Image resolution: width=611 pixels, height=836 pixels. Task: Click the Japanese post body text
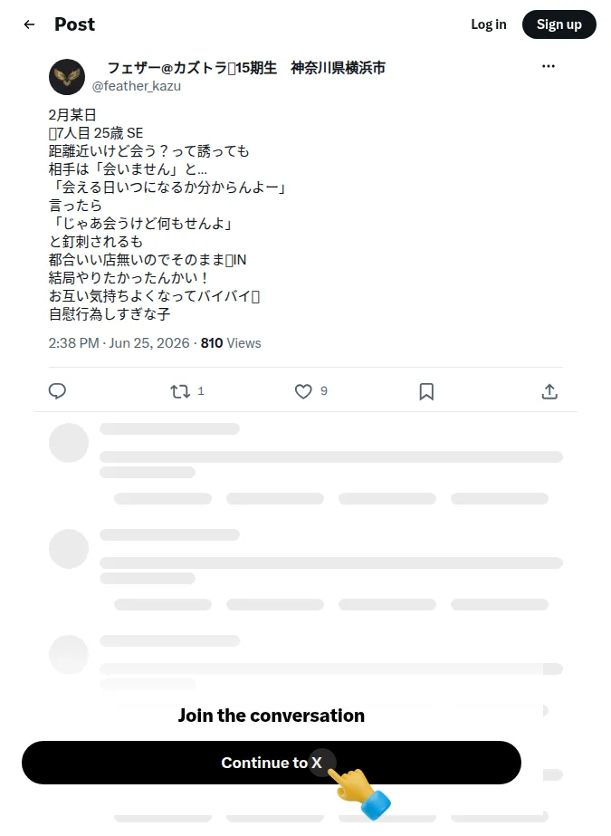167,215
